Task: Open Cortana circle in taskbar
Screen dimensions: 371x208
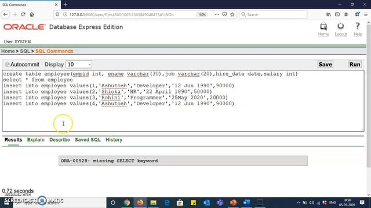Action: click(x=113, y=202)
